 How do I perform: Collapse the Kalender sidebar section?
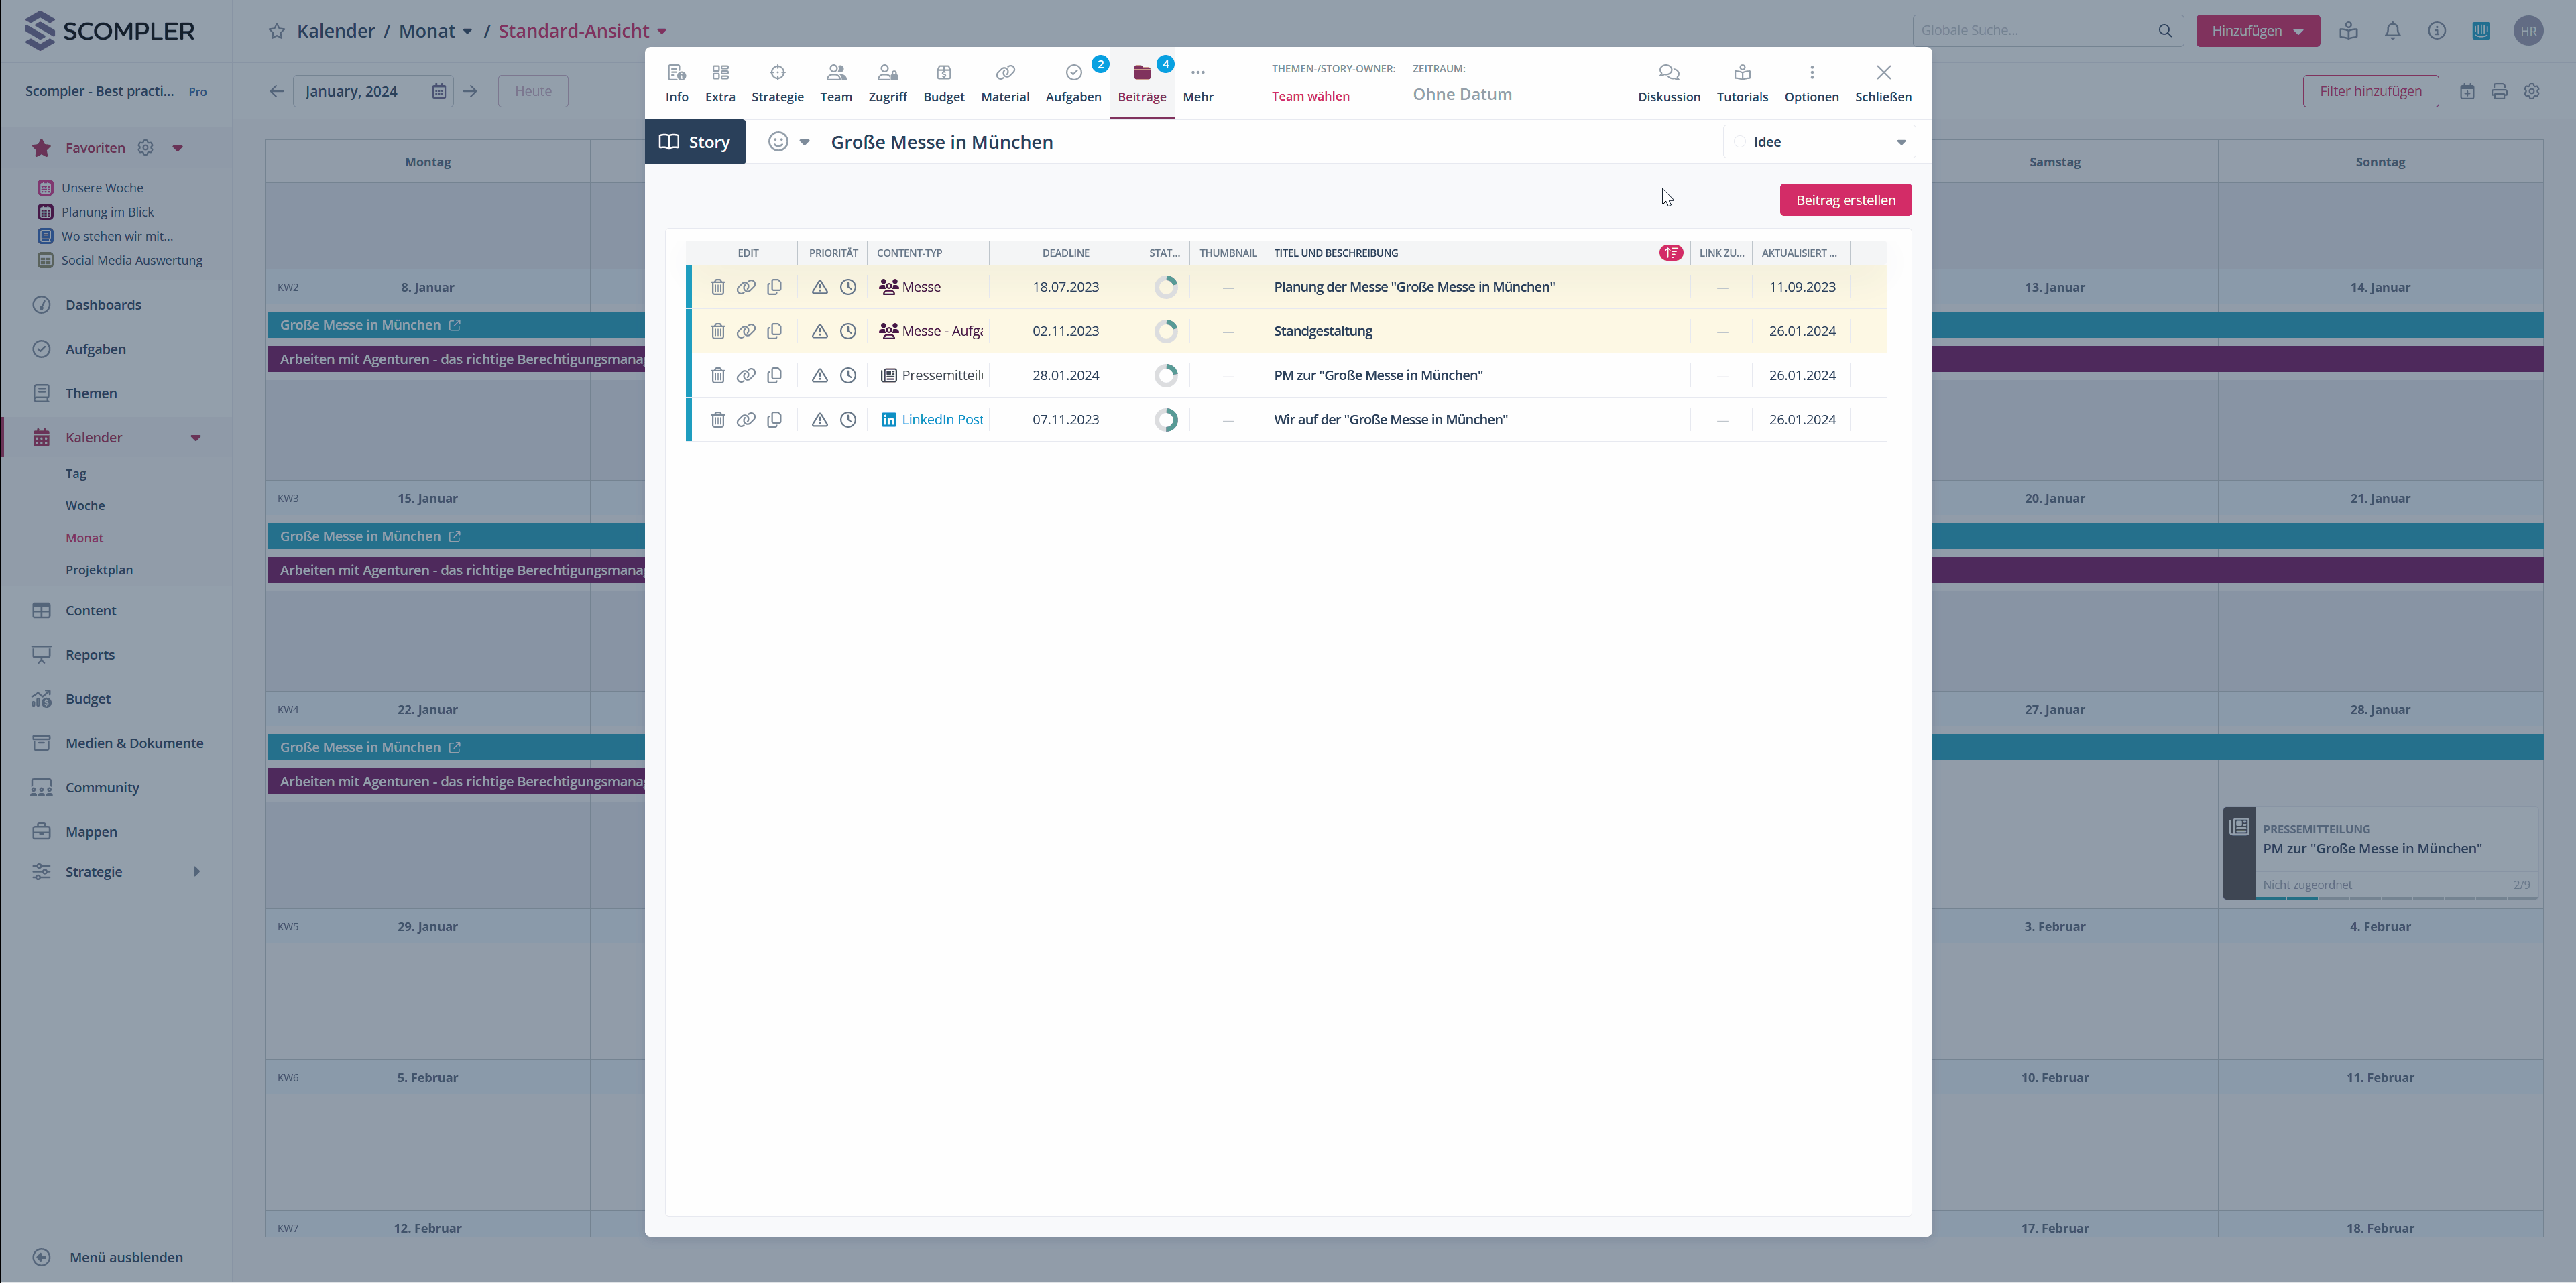point(196,437)
